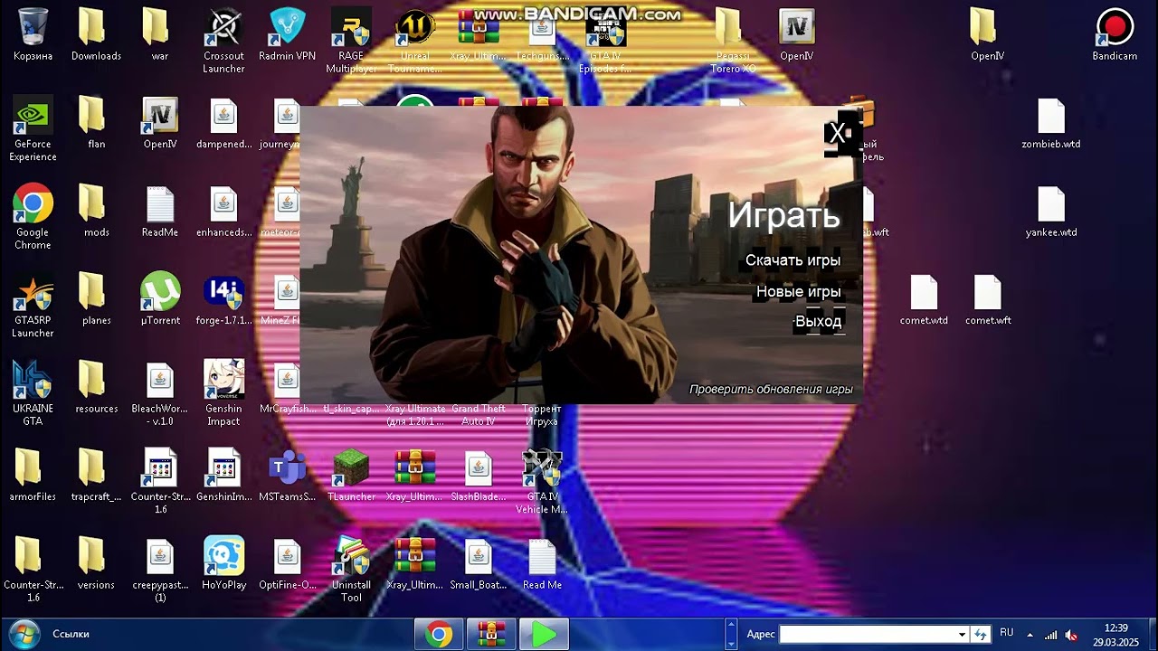Screen dimensions: 1158x651
Task: Select enhanceds... file icon
Action: pos(223,212)
